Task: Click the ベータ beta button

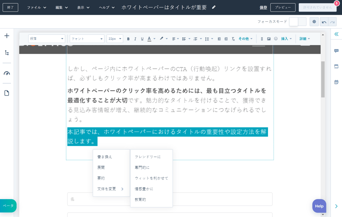Action: pyautogui.click(x=8, y=206)
